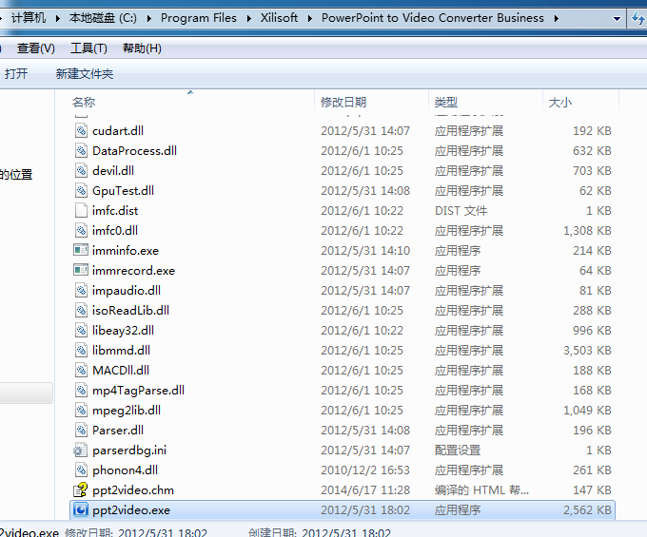Click the 打开 toolbar button
Image resolution: width=647 pixels, height=537 pixels.
[x=16, y=74]
